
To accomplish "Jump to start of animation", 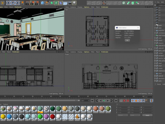I will (x=92, y=101).
